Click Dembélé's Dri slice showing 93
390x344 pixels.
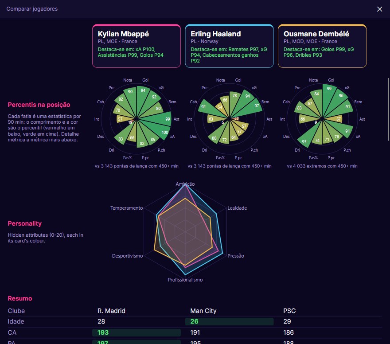coord(306,138)
